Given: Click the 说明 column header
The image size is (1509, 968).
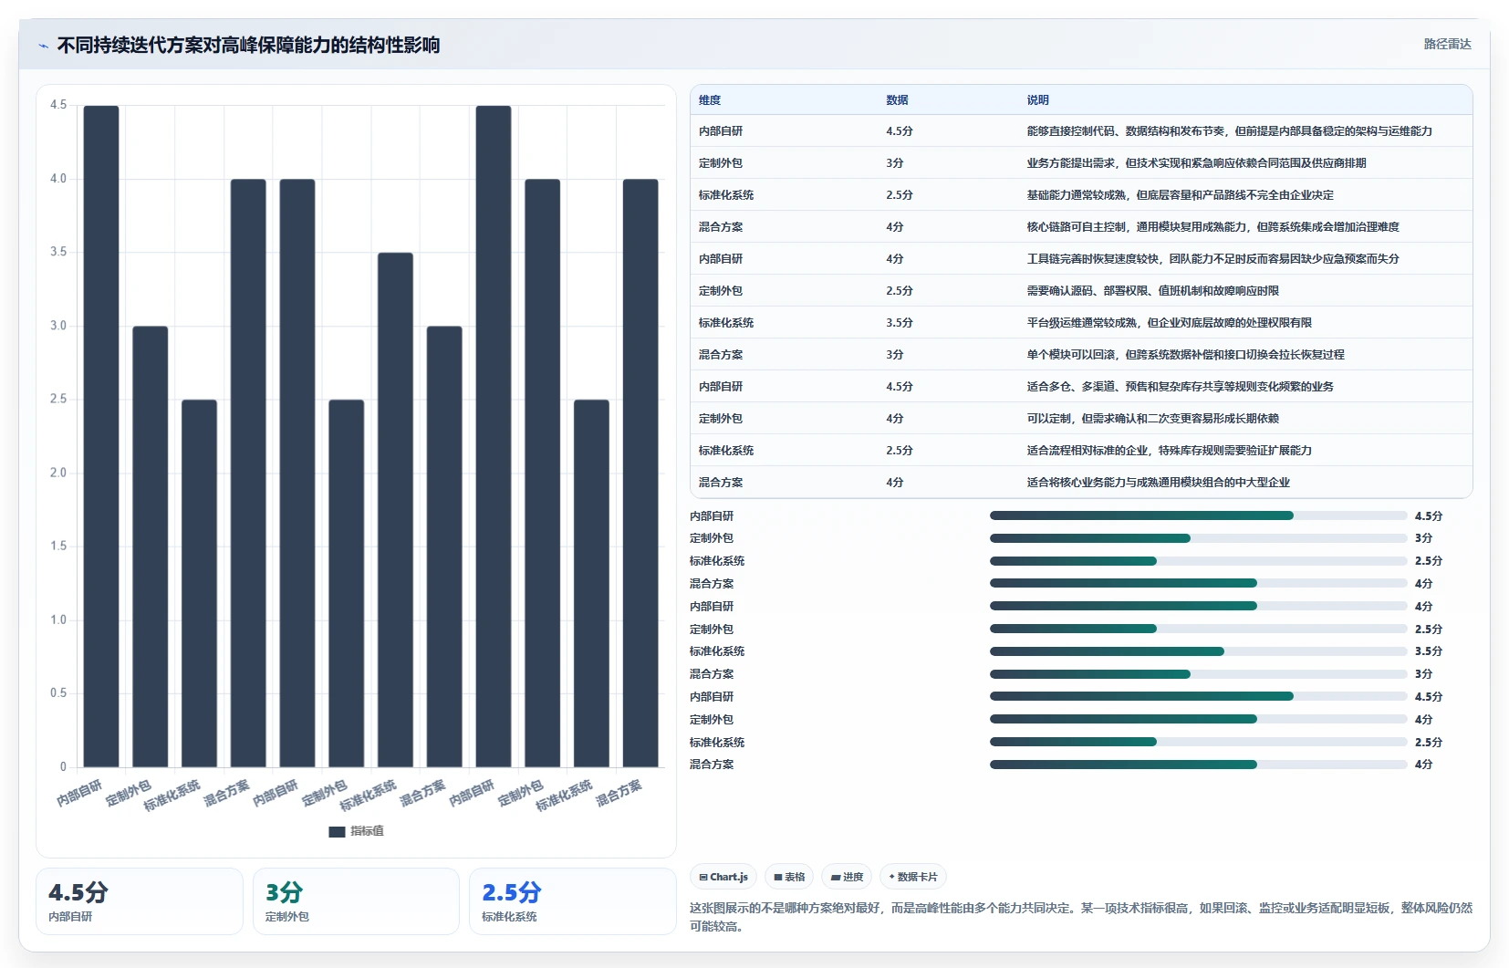Looking at the screenshot, I should [x=1037, y=100].
